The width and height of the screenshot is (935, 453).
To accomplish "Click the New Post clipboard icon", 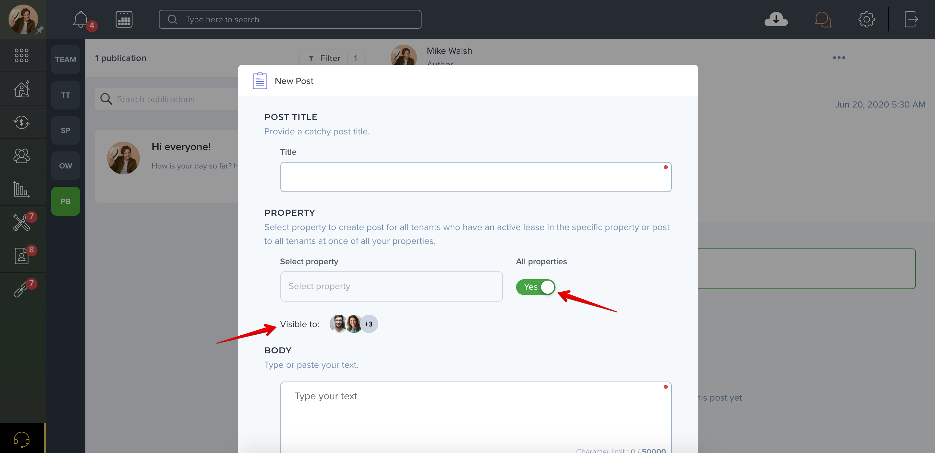I will [x=260, y=81].
